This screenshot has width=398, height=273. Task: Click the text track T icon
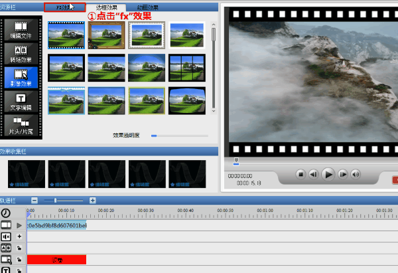point(6,270)
